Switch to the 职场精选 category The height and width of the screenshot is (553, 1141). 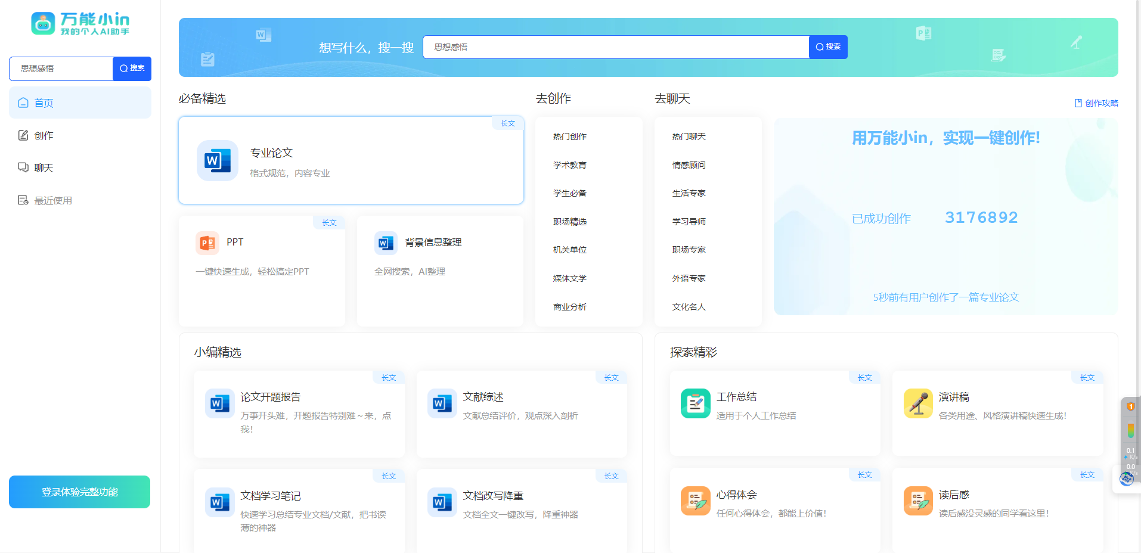[569, 221]
